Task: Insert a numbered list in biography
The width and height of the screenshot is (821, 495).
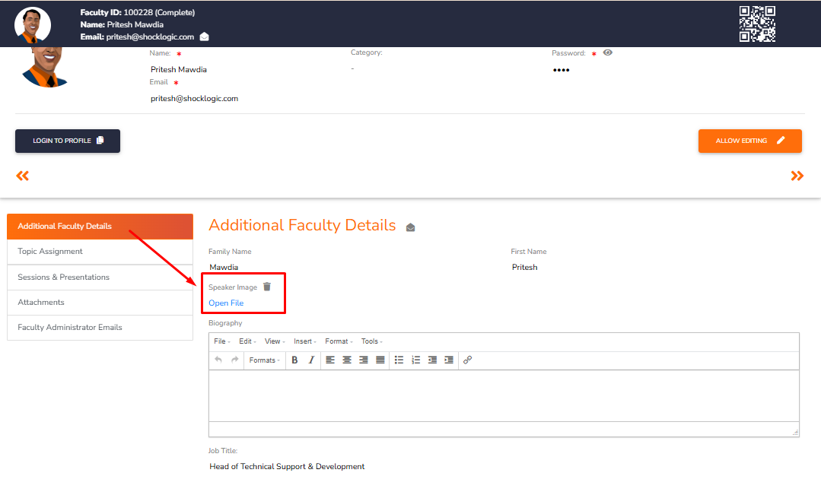Action: pos(415,360)
